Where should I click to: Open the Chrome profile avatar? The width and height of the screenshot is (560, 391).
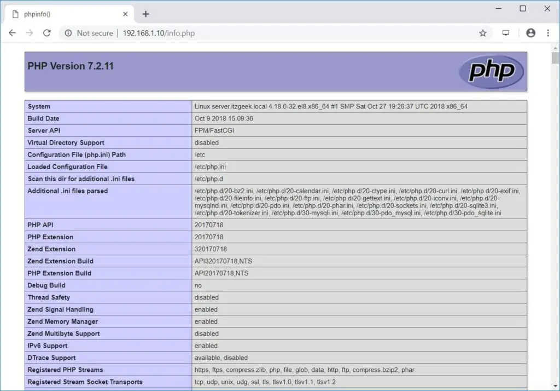point(530,33)
